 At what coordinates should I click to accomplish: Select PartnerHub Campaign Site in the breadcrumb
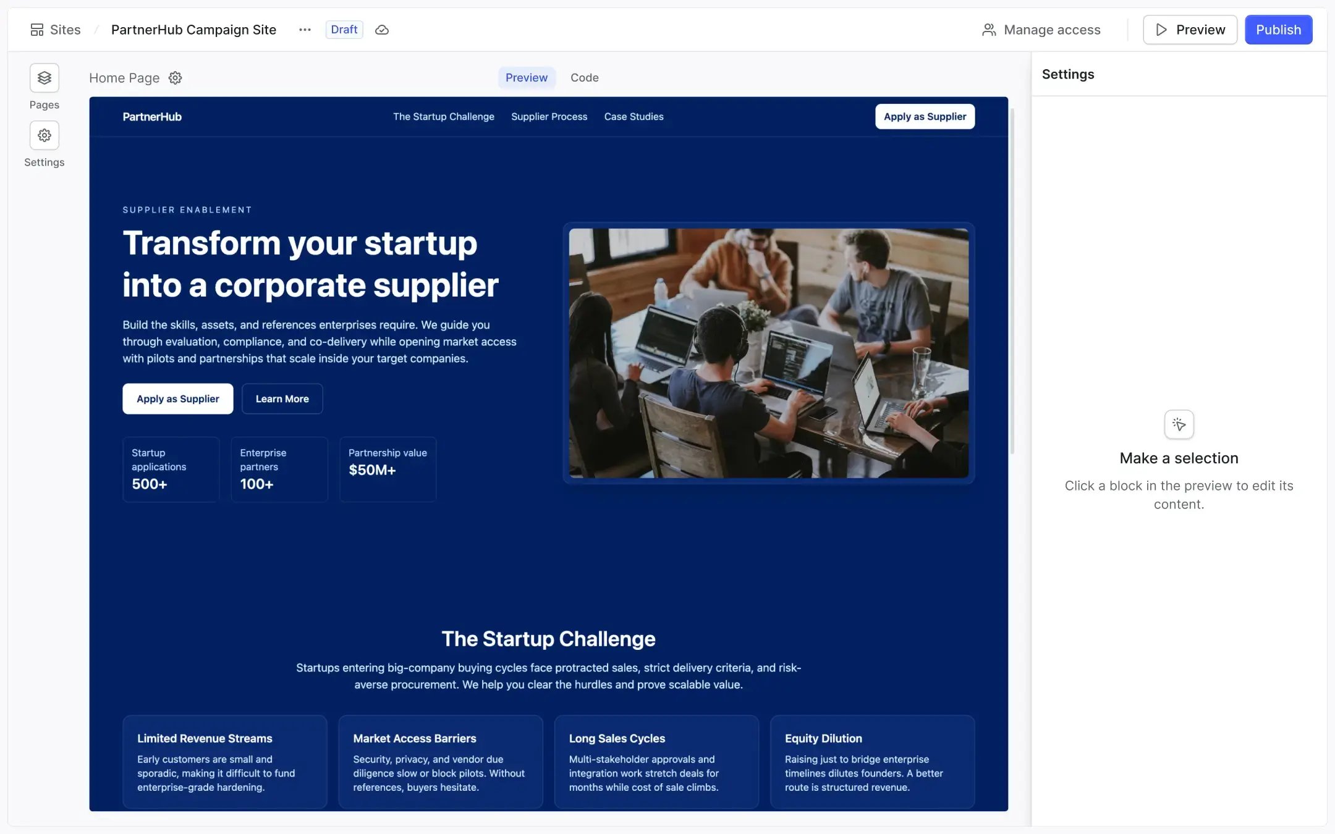pyautogui.click(x=193, y=29)
